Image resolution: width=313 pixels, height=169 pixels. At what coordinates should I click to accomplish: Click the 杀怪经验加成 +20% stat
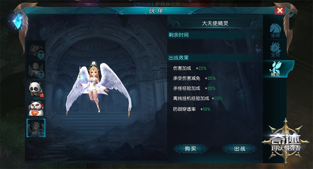(194, 88)
